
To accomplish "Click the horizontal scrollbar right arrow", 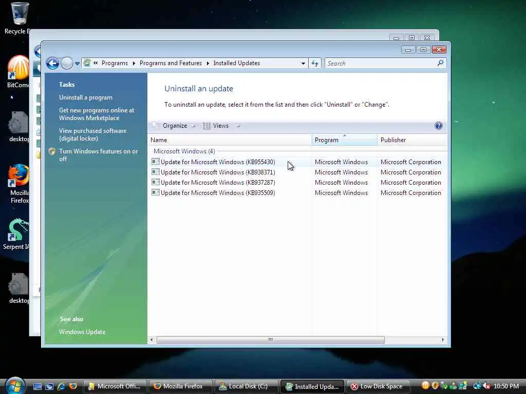I will [x=443, y=340].
